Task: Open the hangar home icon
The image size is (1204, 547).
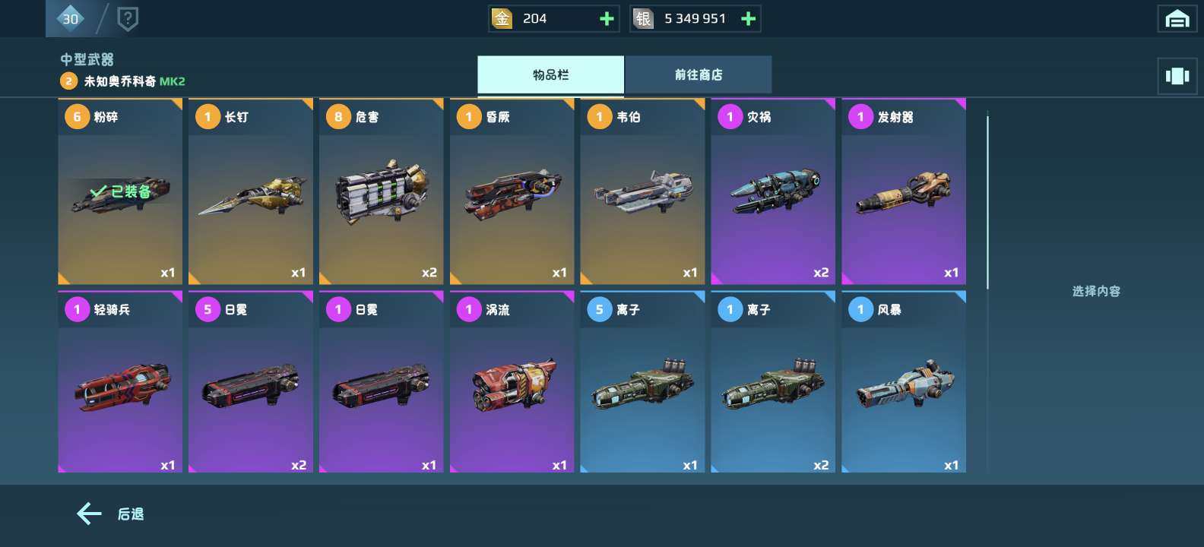Action: 1177,19
